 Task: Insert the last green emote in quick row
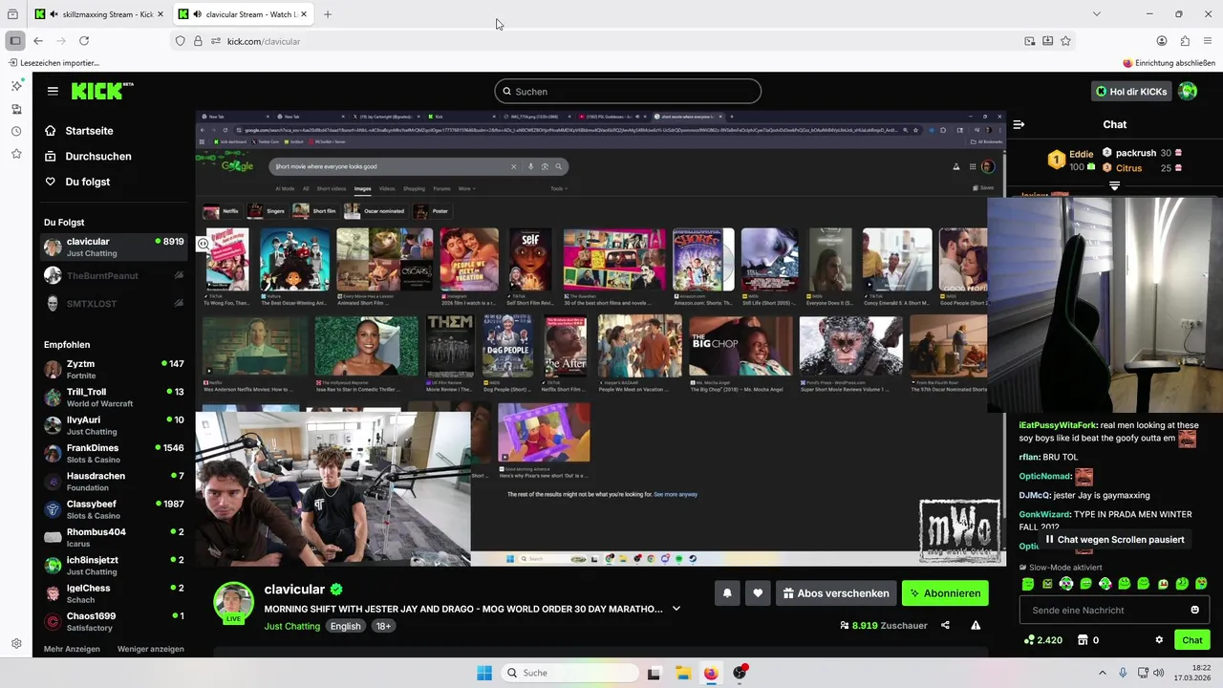click(x=1201, y=584)
